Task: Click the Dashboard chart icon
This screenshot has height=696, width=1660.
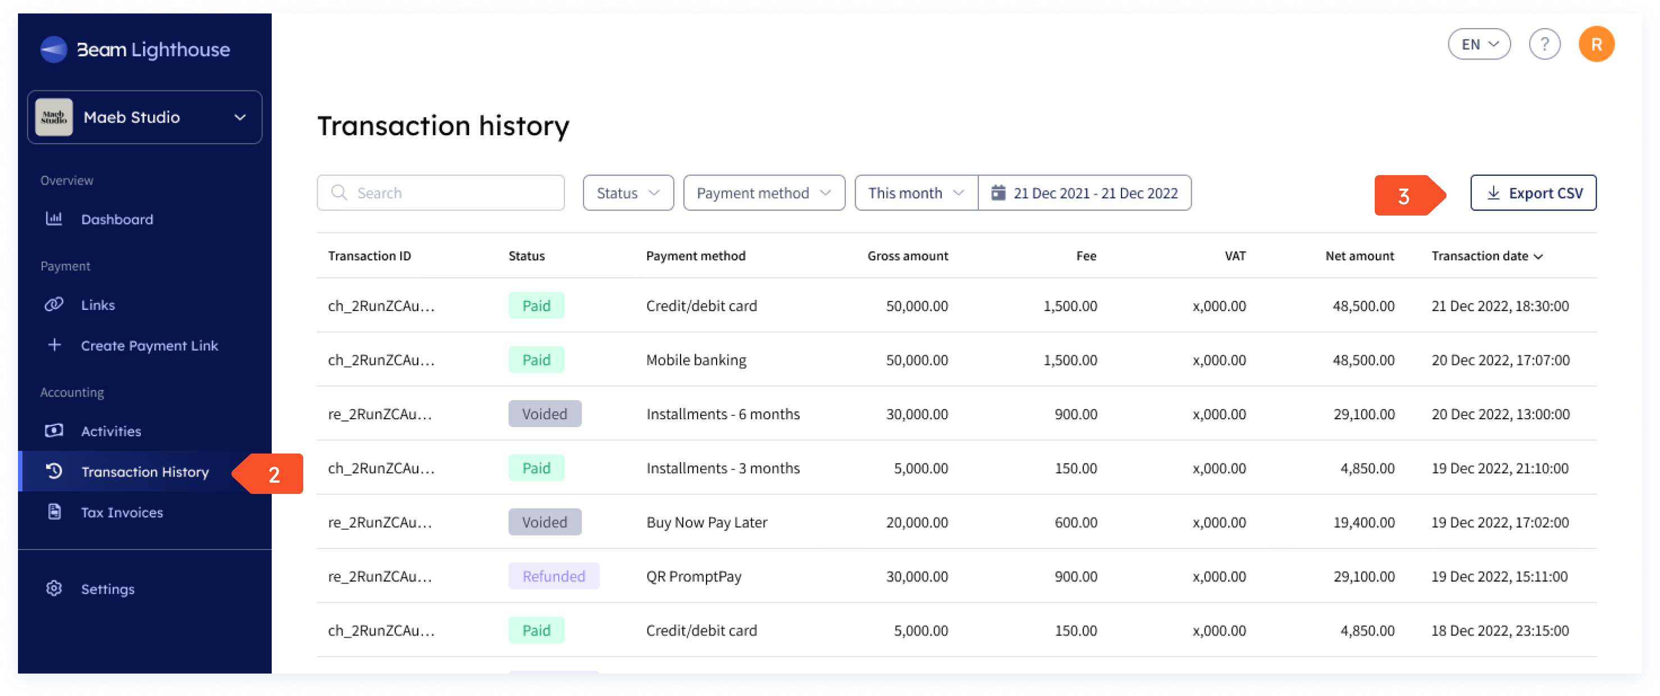Action: (54, 219)
